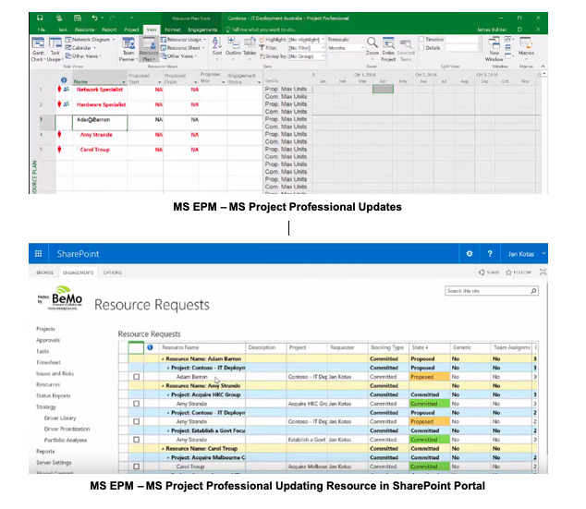Switch to Resource Usage view

point(184,40)
